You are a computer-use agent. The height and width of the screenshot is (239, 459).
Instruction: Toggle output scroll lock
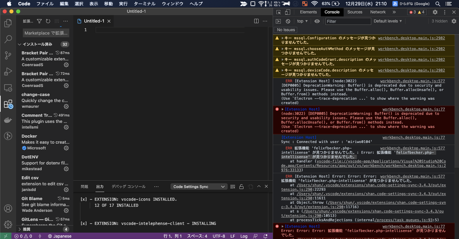pyautogui.click(x=241, y=187)
